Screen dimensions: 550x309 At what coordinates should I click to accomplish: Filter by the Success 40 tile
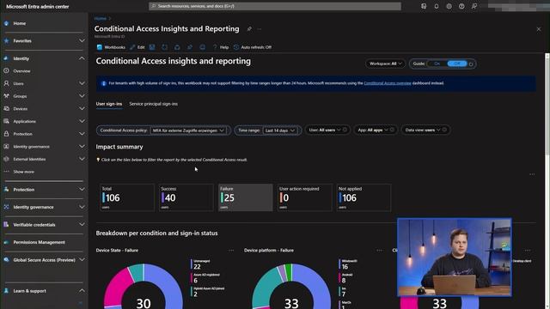point(186,197)
